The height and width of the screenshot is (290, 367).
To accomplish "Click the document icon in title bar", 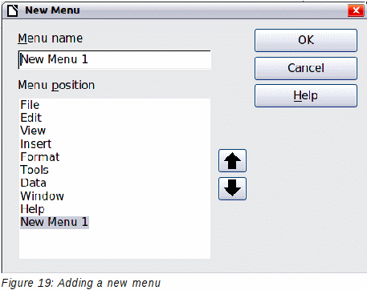I will (x=12, y=10).
